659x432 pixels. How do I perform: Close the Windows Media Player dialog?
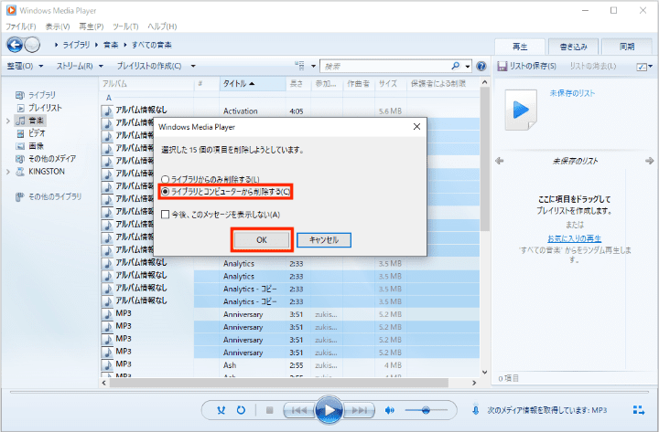416,127
